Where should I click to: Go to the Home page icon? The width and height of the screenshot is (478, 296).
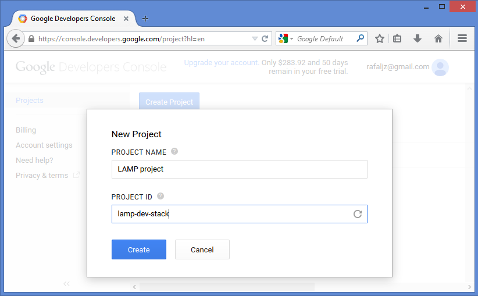[438, 39]
